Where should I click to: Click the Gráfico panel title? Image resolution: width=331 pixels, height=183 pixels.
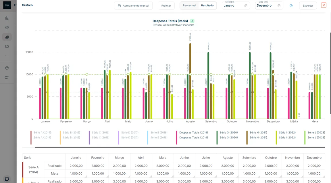tap(27, 5)
